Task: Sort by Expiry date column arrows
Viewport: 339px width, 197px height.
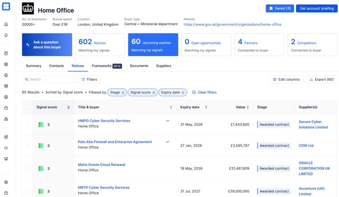Action: [x=206, y=107]
